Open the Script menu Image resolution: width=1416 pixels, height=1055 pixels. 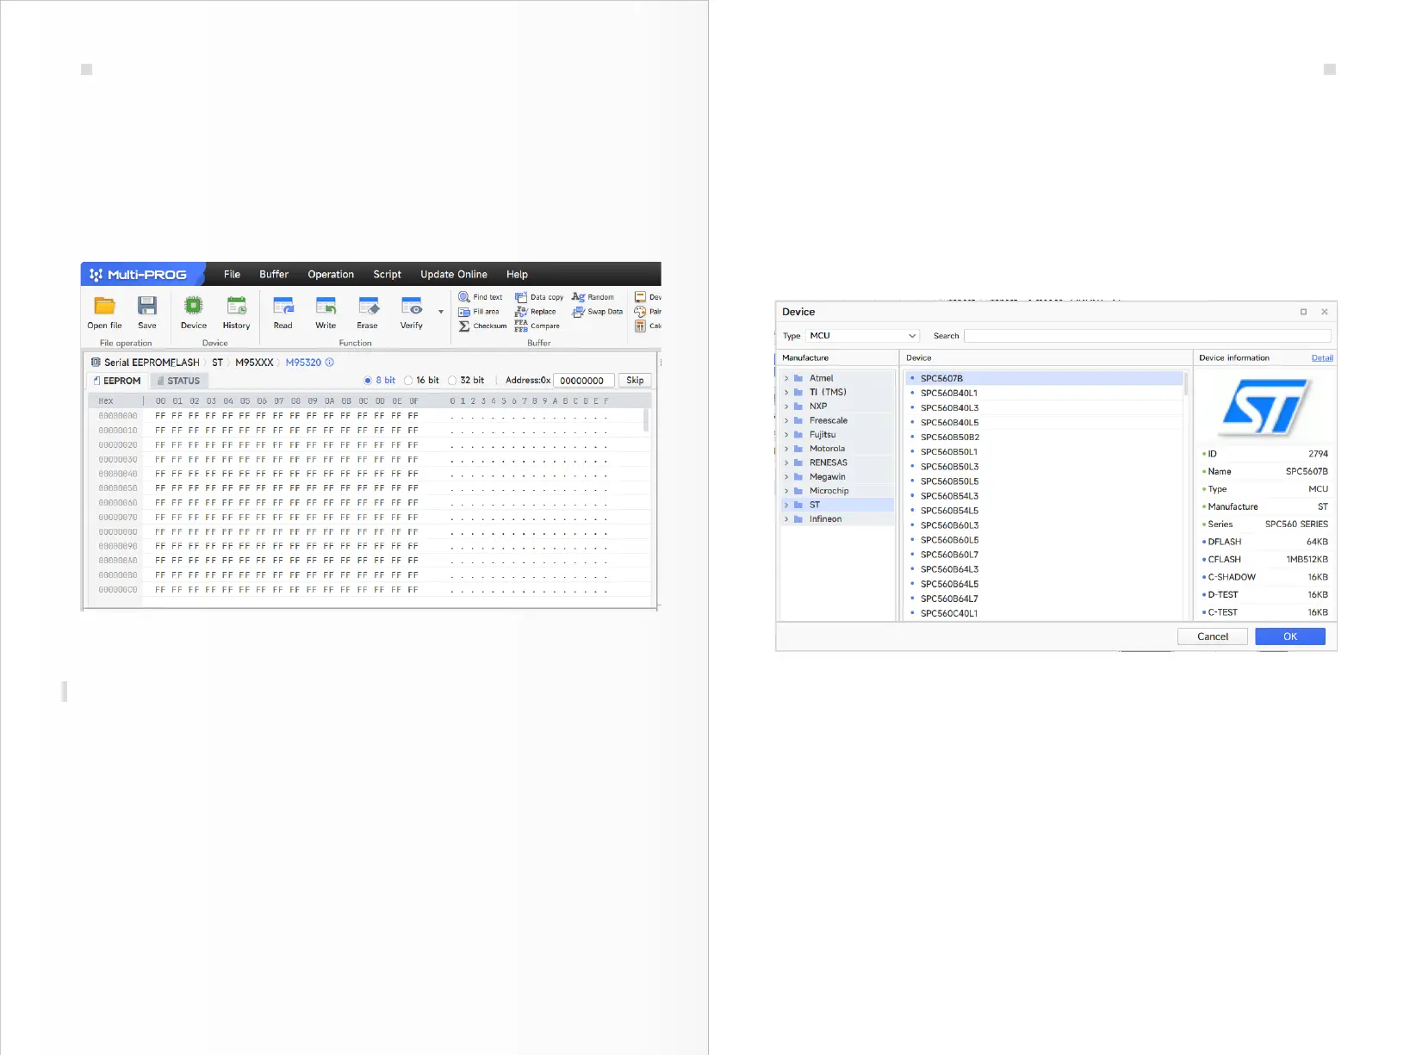coord(387,275)
